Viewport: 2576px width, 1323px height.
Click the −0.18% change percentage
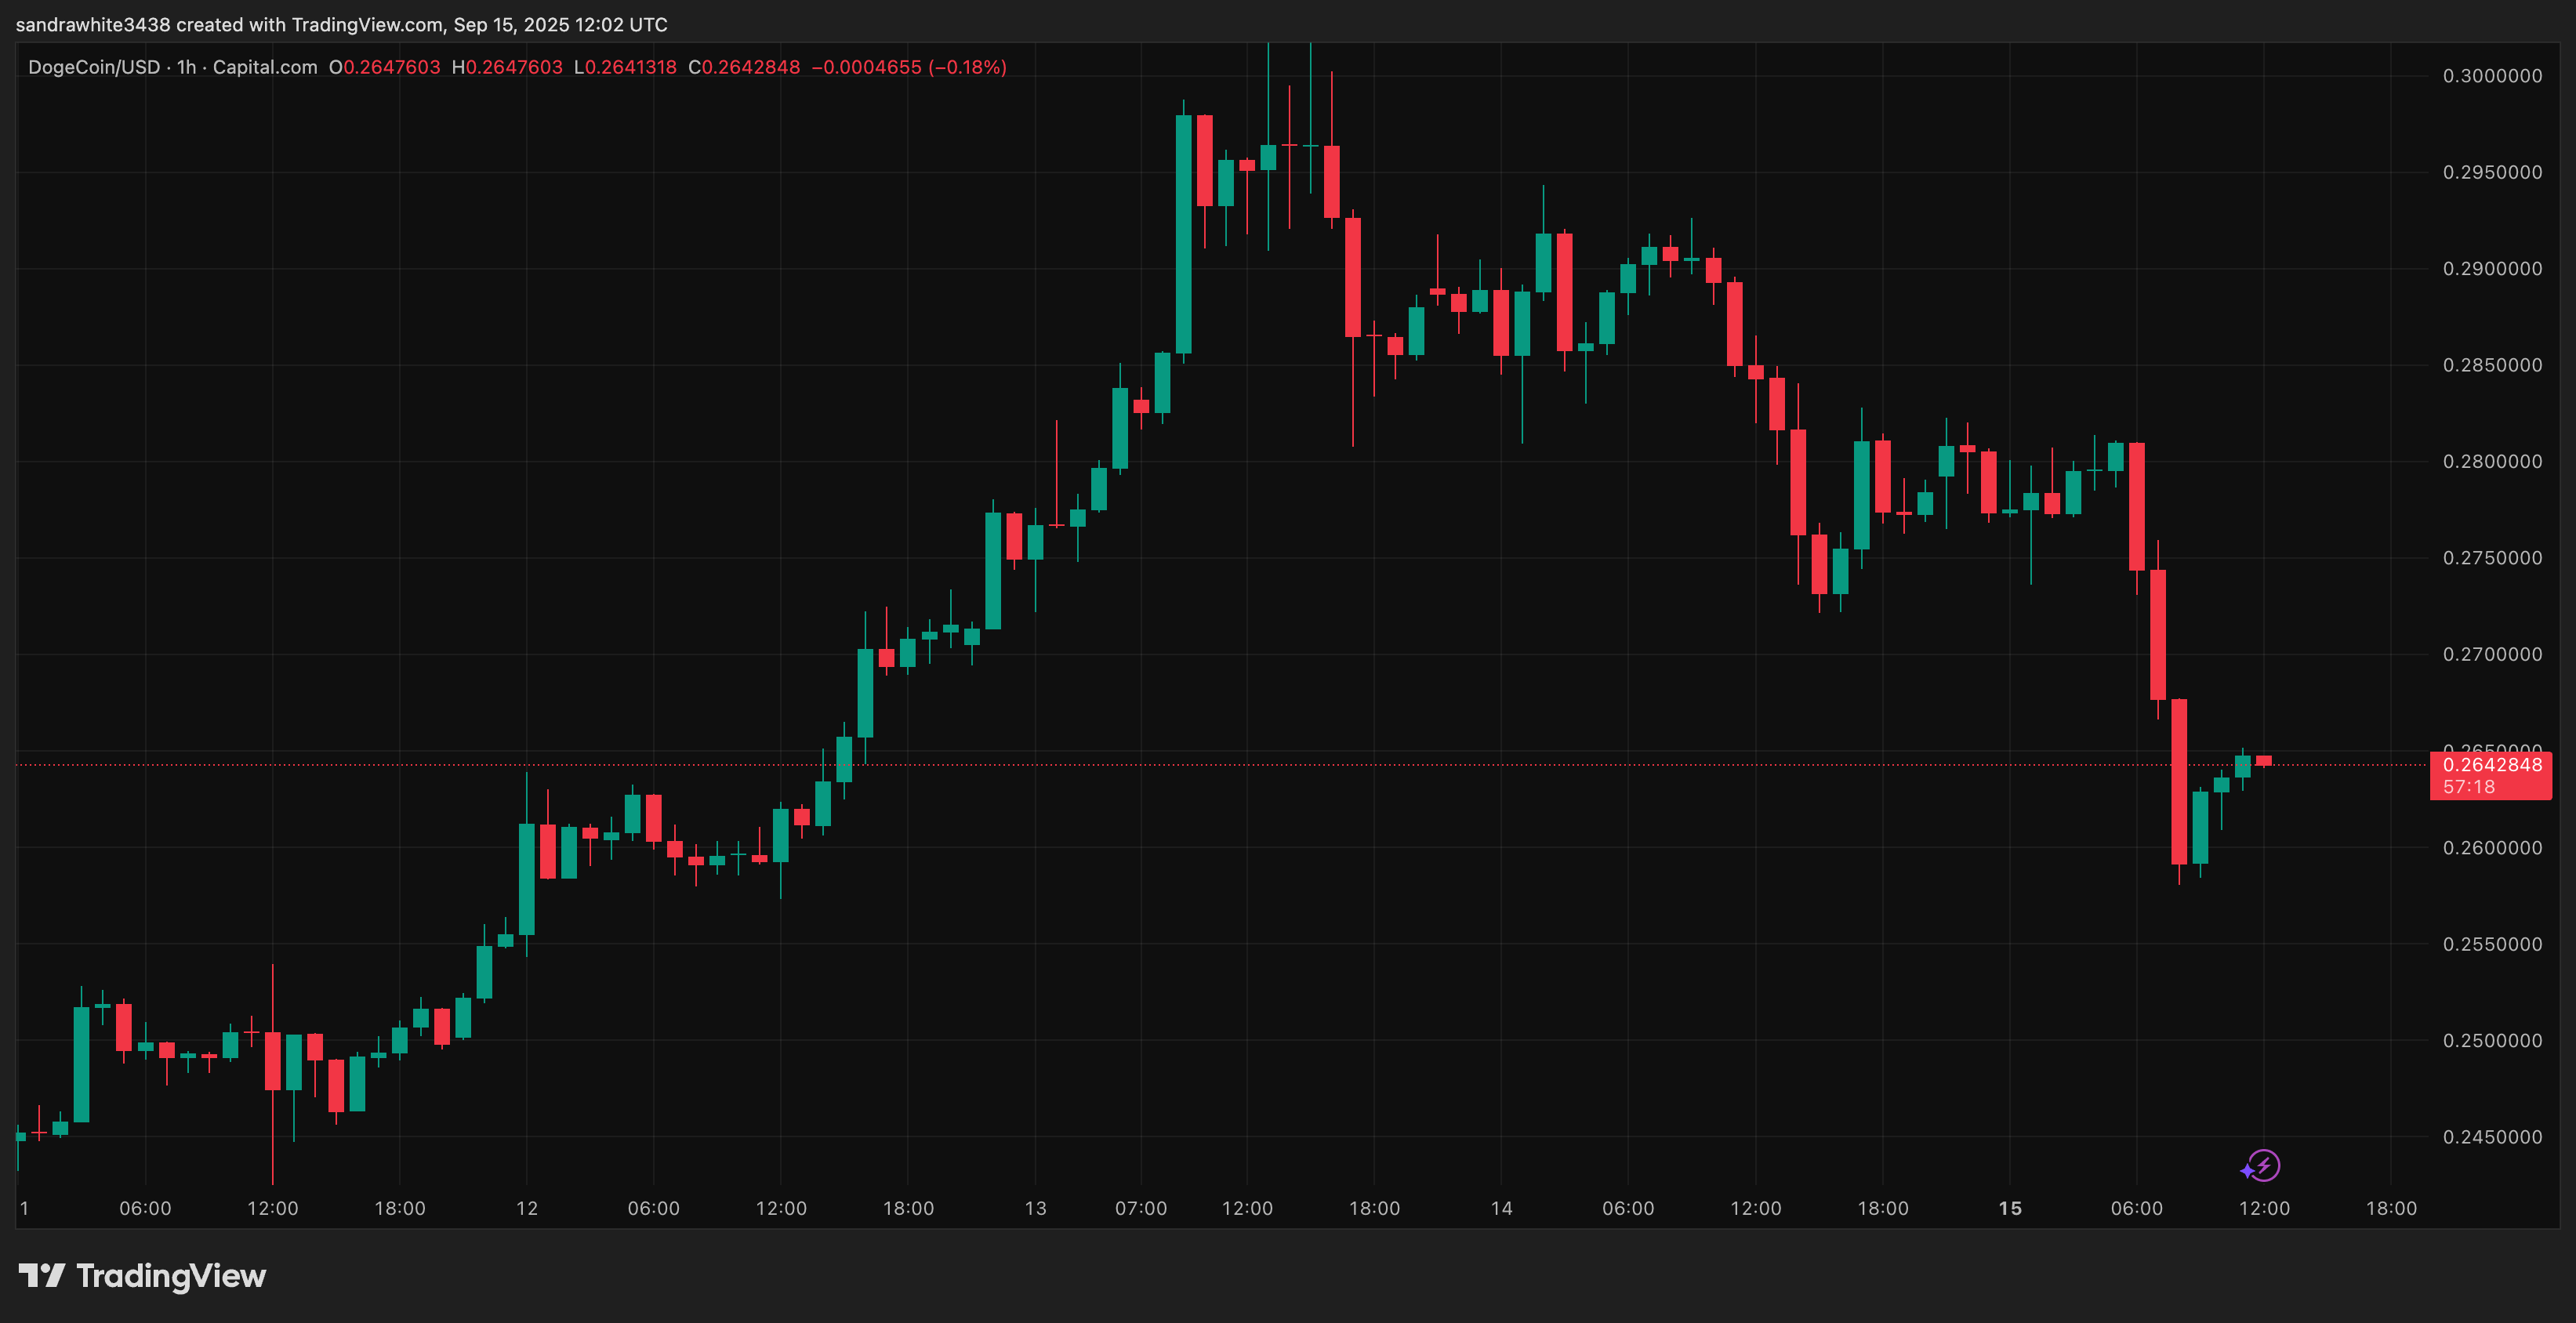click(967, 67)
